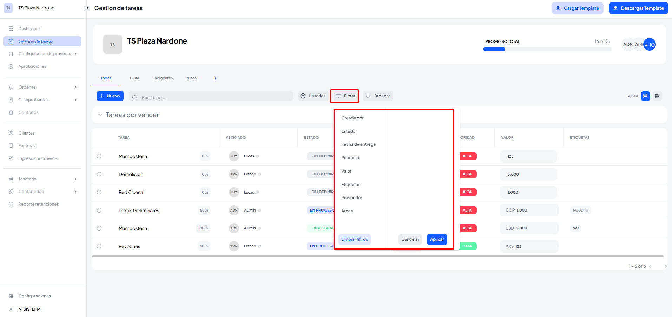Expand Configuracion de proyecto submenu

tap(75, 54)
